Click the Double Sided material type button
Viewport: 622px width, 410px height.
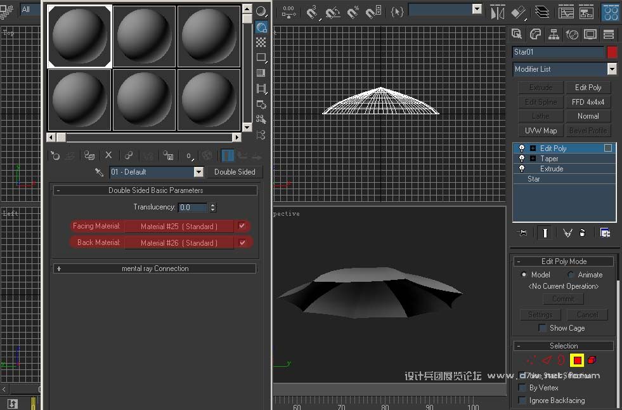235,172
